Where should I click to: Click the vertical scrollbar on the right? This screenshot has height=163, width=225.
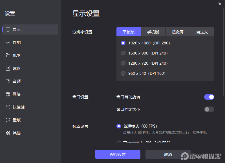223,52
